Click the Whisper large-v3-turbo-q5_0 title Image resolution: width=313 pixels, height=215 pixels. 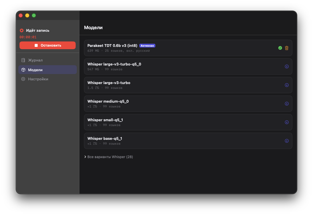click(114, 64)
